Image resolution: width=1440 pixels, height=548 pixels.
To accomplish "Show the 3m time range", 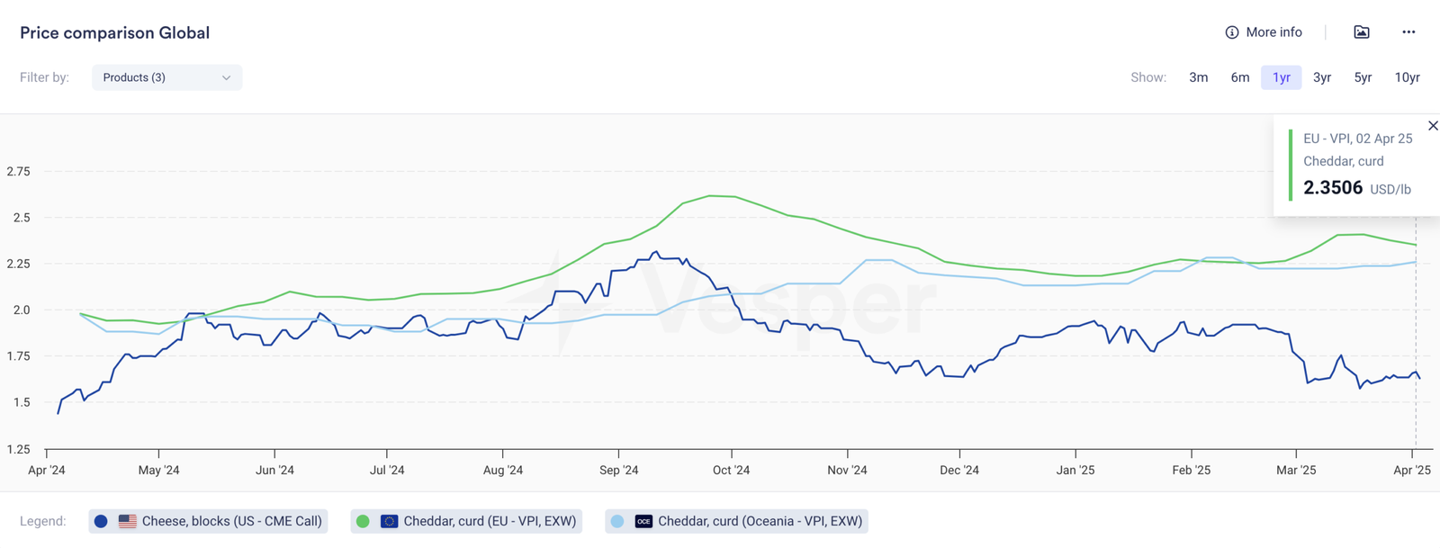I will point(1198,77).
